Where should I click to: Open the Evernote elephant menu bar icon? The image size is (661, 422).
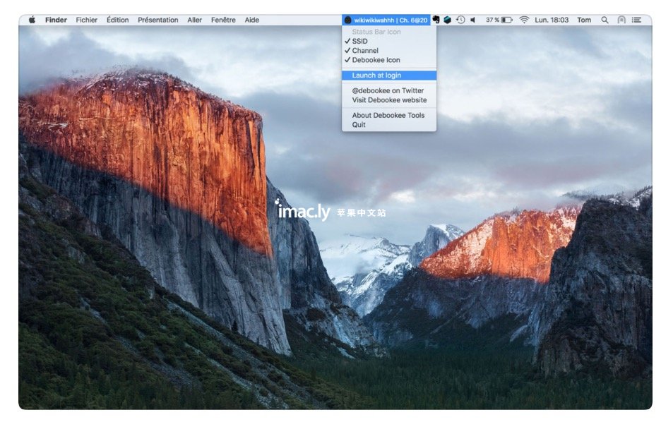pyautogui.click(x=436, y=20)
